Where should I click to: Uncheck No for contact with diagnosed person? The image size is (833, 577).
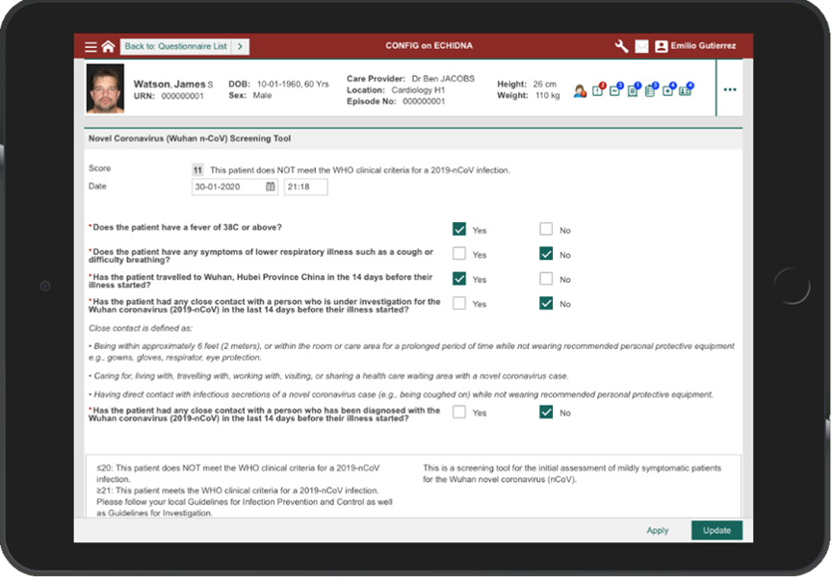point(546,412)
